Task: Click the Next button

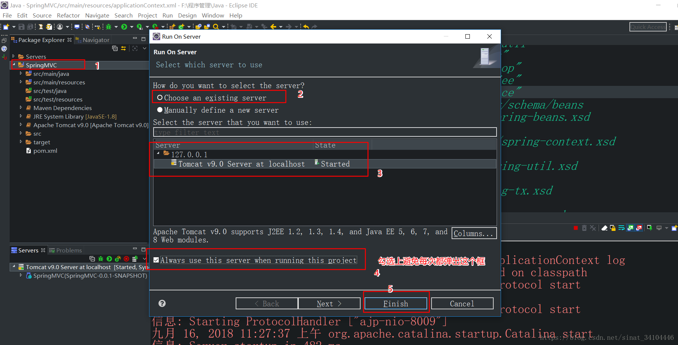Action: [329, 303]
